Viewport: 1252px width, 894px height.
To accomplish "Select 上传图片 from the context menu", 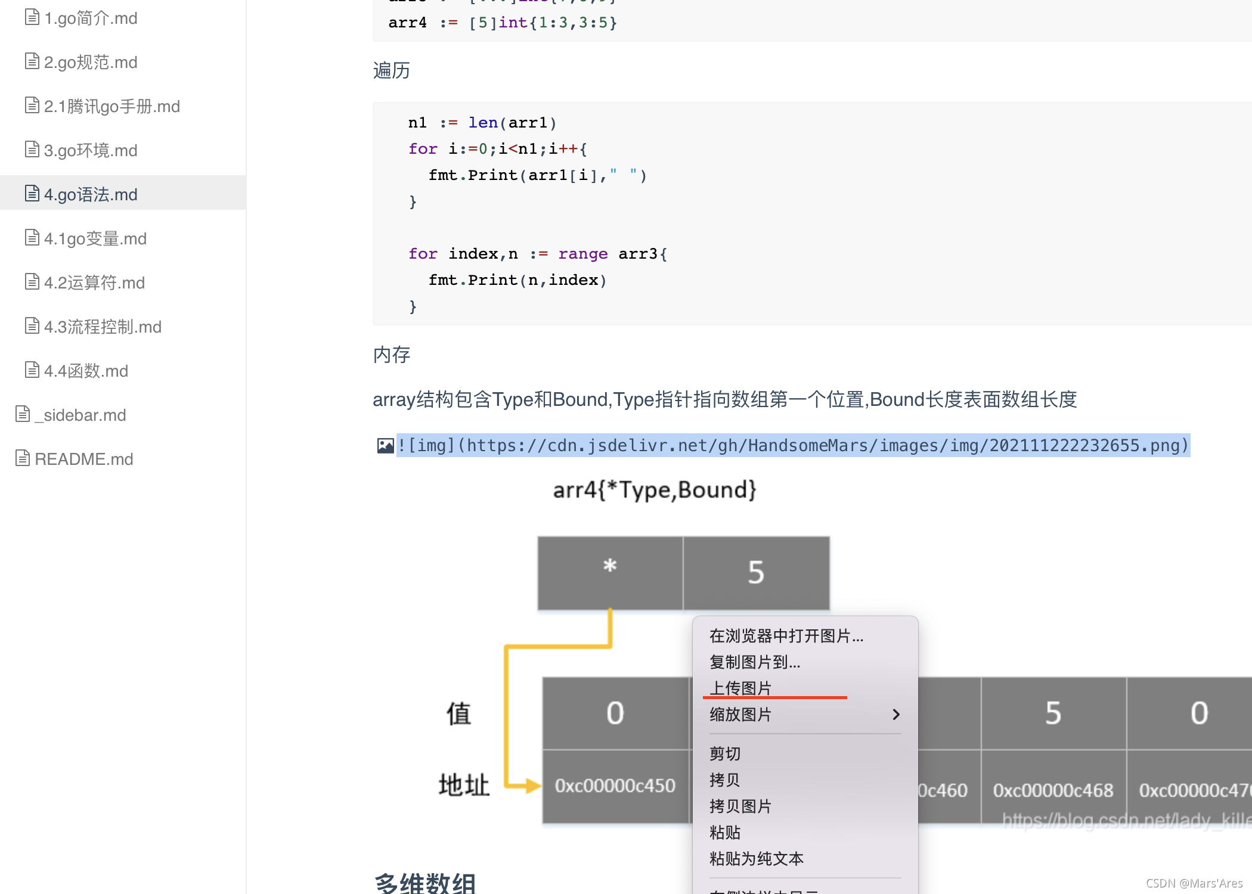I will [741, 687].
